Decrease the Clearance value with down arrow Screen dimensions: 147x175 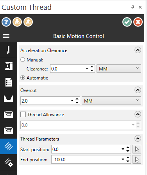pos(92,70)
